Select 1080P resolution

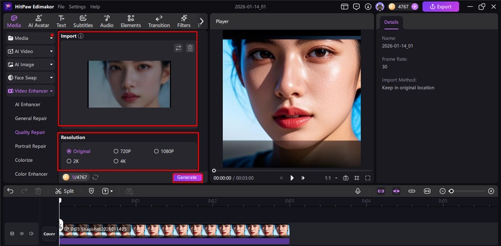(x=164, y=151)
